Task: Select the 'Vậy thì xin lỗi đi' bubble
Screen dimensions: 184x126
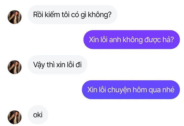Action: pos(57,65)
